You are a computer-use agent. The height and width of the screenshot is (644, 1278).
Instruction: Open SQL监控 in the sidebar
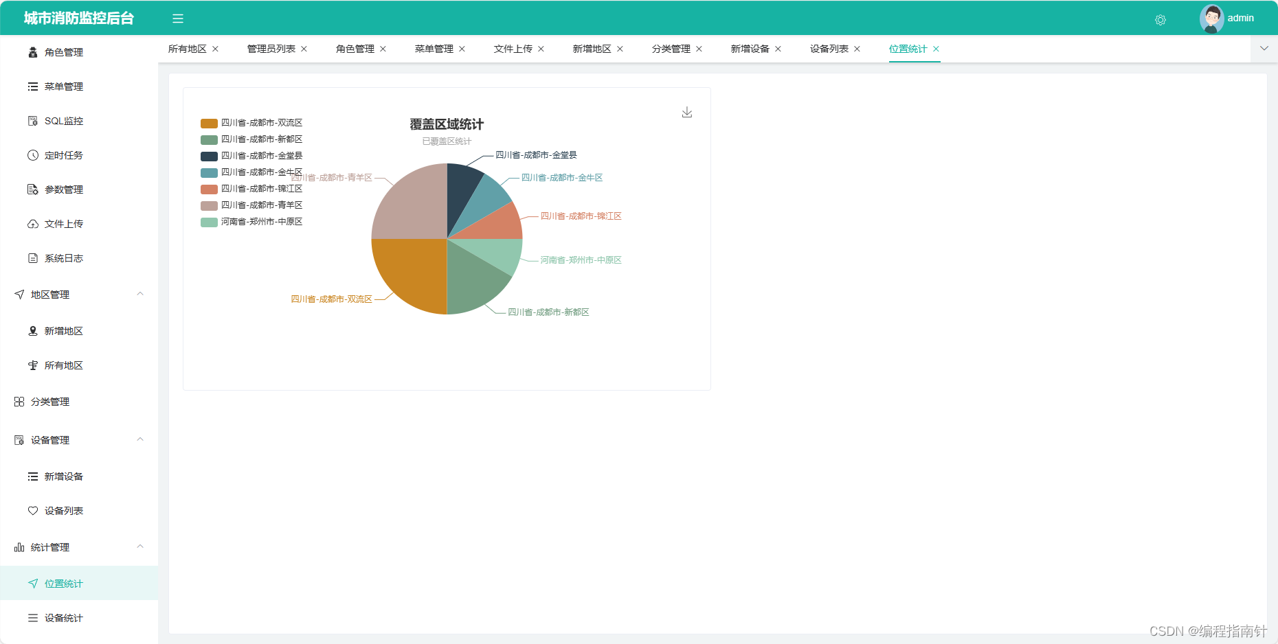point(79,121)
